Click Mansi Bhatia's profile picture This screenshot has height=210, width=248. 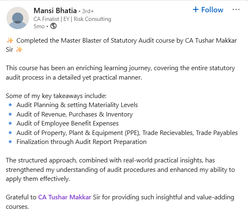tap(18, 18)
